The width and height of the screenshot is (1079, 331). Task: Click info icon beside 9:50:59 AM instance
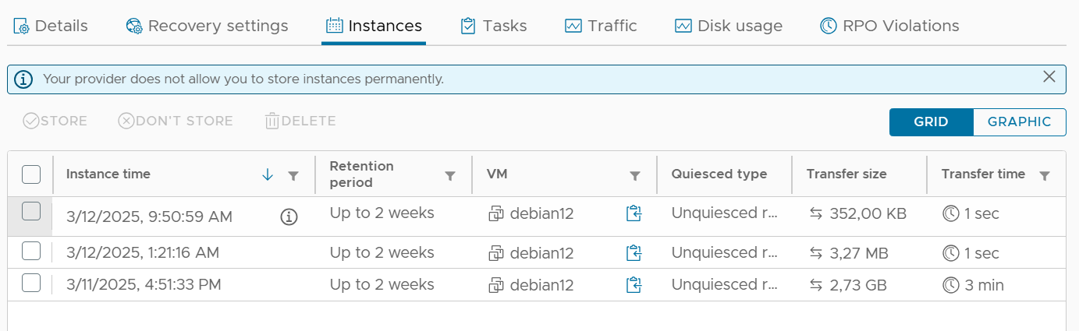coord(289,217)
